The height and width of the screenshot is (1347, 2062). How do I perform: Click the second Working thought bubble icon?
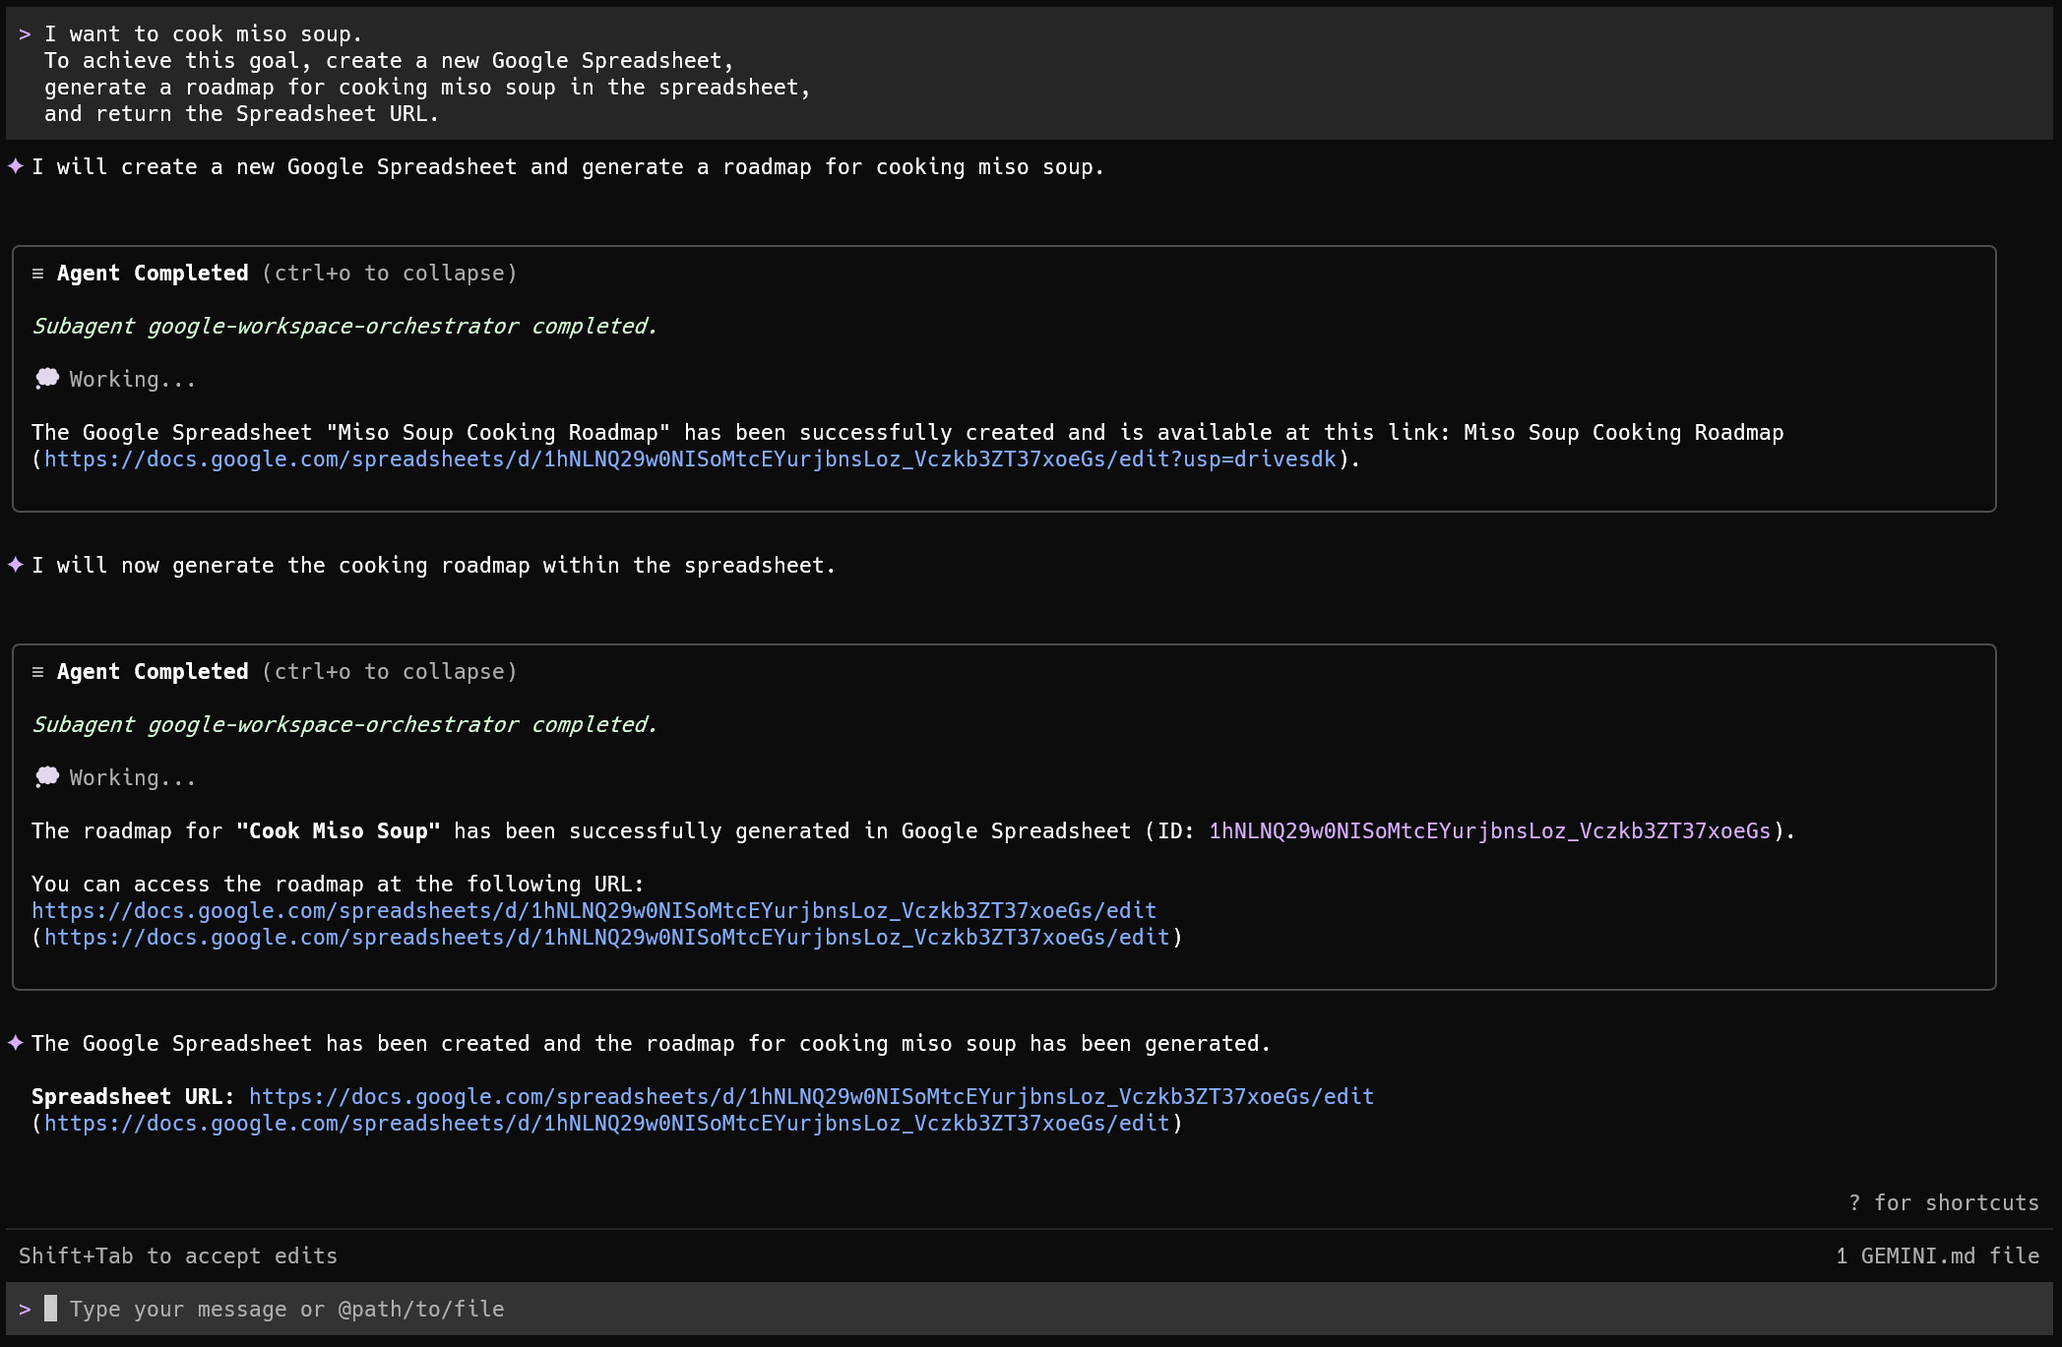pyautogui.click(x=46, y=777)
